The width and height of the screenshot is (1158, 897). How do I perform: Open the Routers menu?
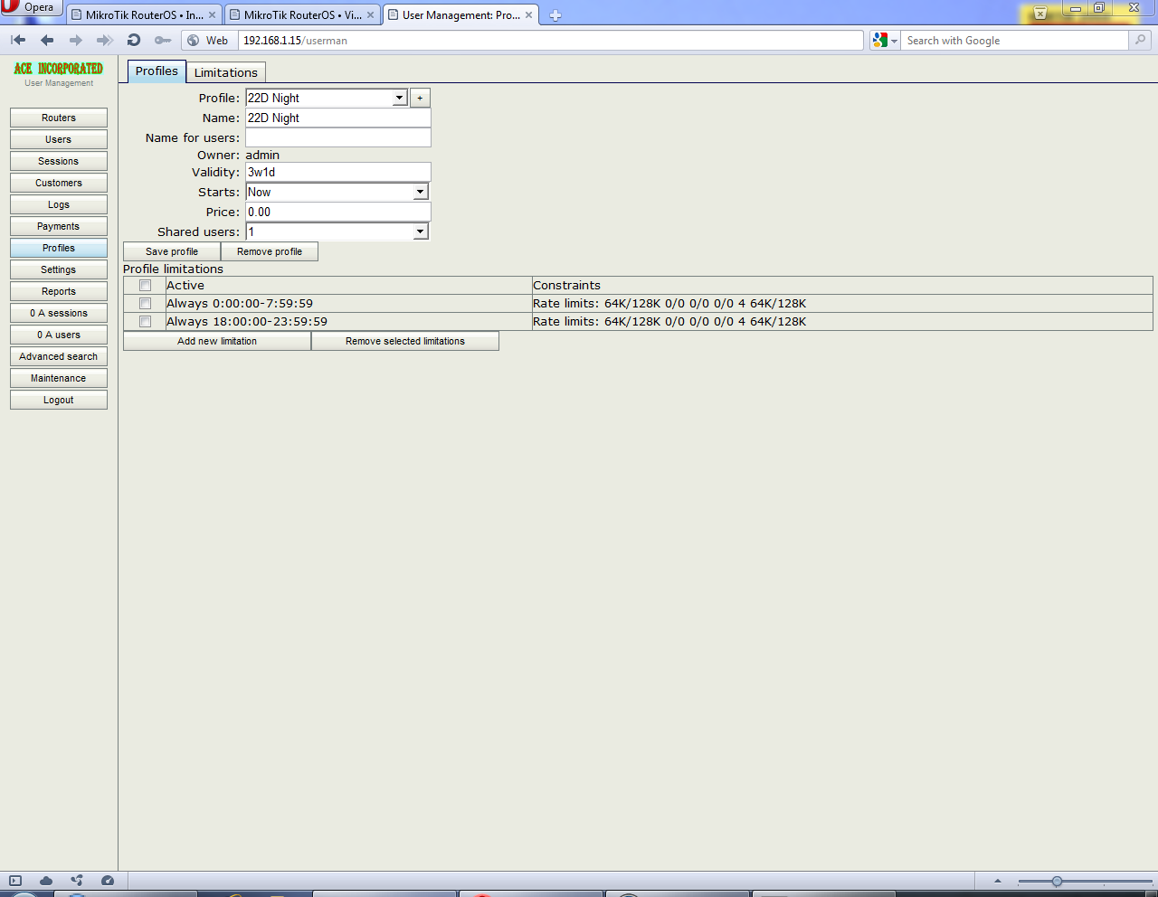(59, 118)
